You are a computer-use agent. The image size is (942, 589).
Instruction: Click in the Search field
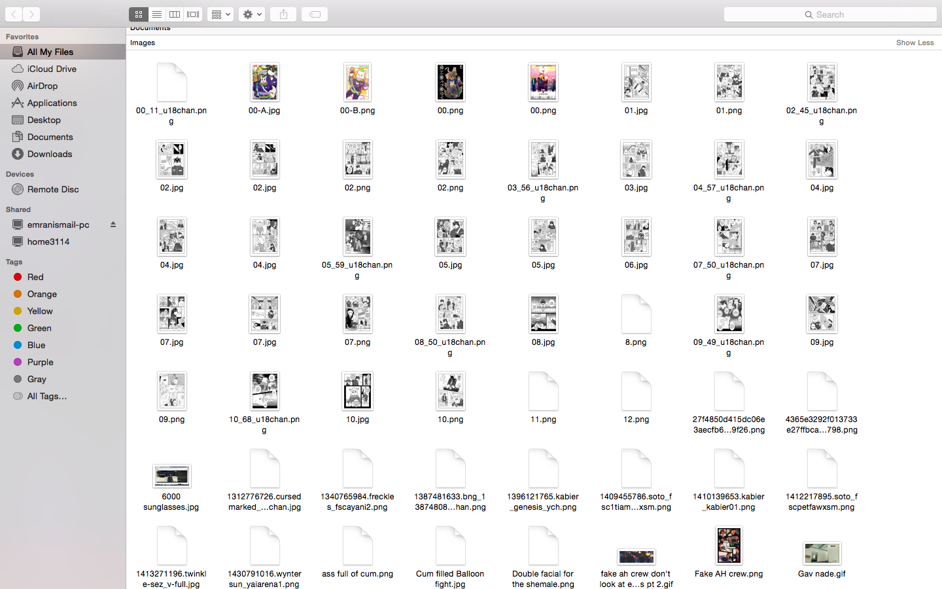coord(830,14)
